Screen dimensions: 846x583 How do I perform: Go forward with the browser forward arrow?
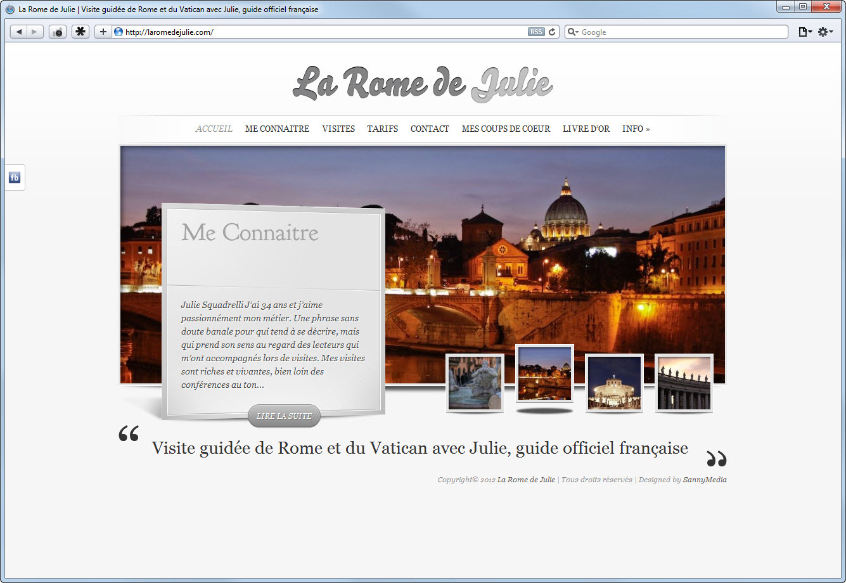[x=35, y=32]
